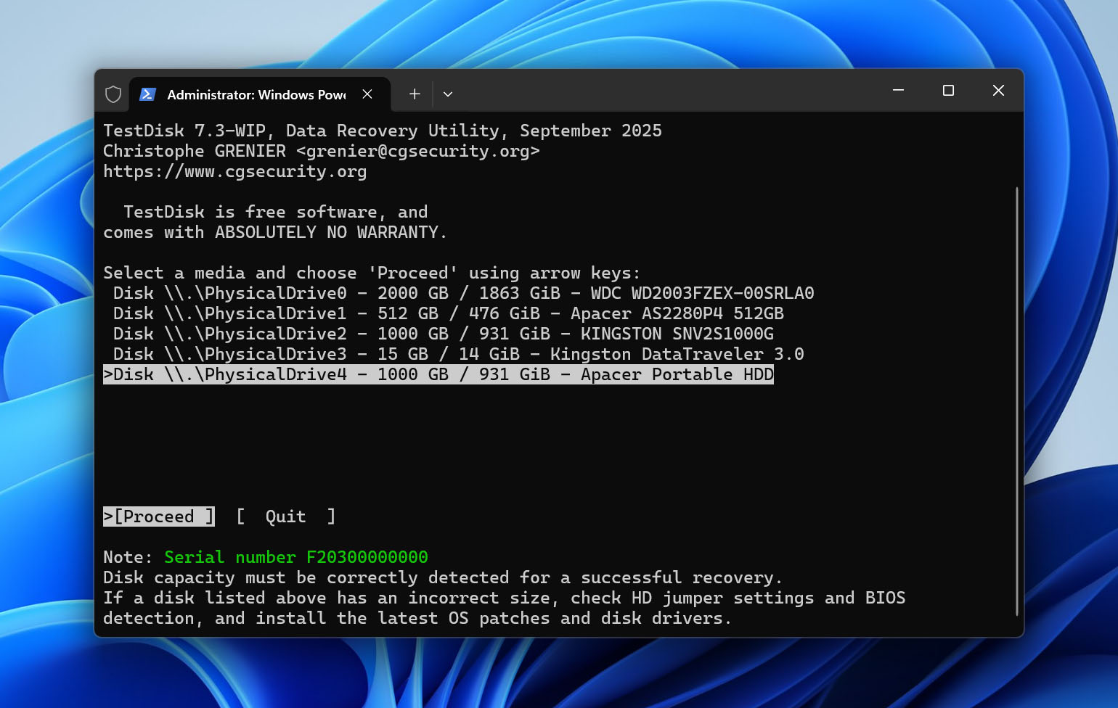Click 'Disk capacity must be correctly detected' line
Screen dimensions: 1118x708
point(443,577)
